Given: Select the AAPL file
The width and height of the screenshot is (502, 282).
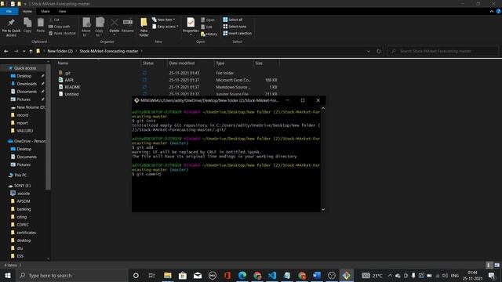Looking at the screenshot, I should 69,80.
